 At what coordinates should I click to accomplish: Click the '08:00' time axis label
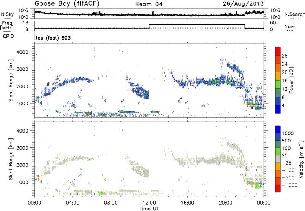tap(111, 203)
